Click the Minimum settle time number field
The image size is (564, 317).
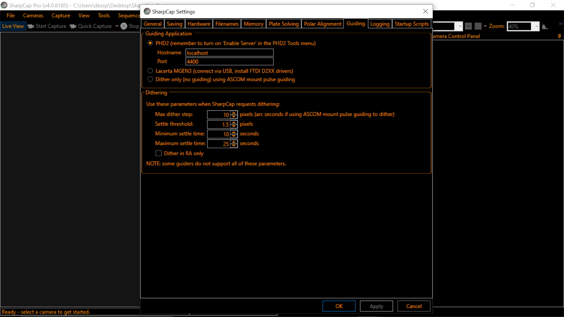[x=219, y=134]
